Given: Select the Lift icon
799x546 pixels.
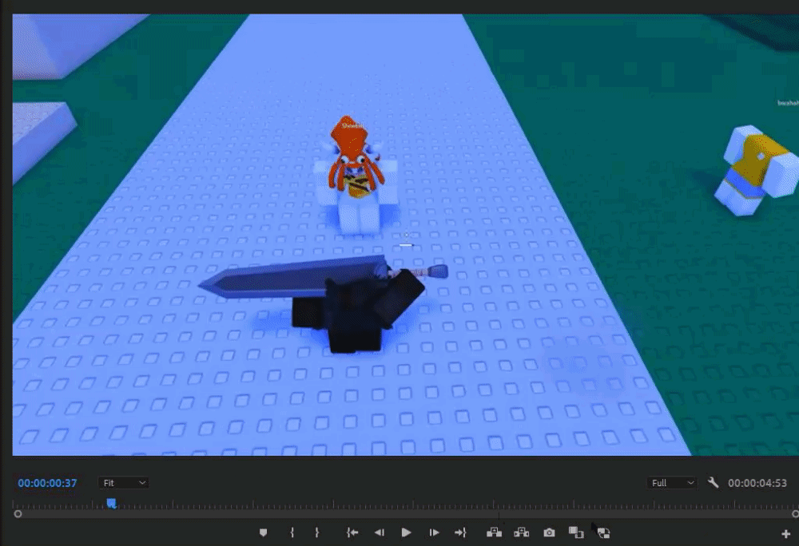Looking at the screenshot, I should tap(495, 532).
